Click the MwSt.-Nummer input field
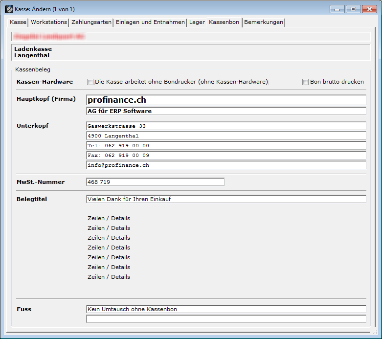Image resolution: width=382 pixels, height=339 pixels. (155, 182)
